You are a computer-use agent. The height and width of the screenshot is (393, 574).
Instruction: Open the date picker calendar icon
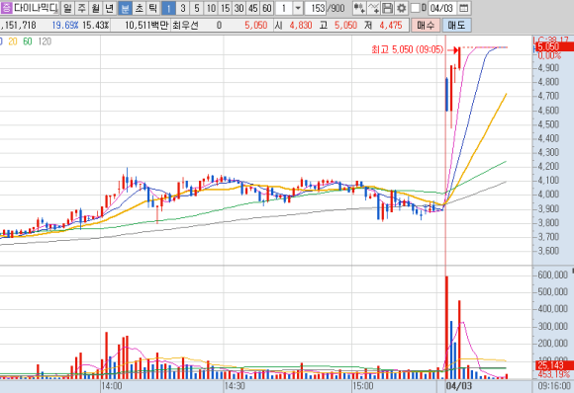pos(464,8)
